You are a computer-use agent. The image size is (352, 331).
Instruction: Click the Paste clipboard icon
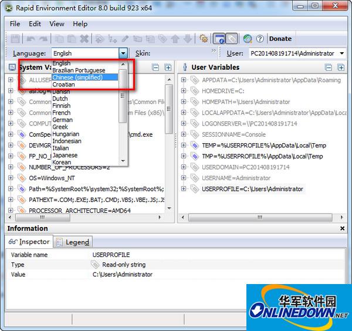click(x=72, y=39)
